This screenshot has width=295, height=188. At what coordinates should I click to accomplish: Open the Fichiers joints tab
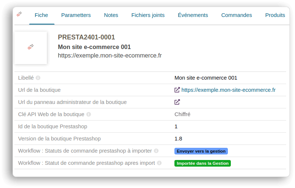tap(148, 15)
